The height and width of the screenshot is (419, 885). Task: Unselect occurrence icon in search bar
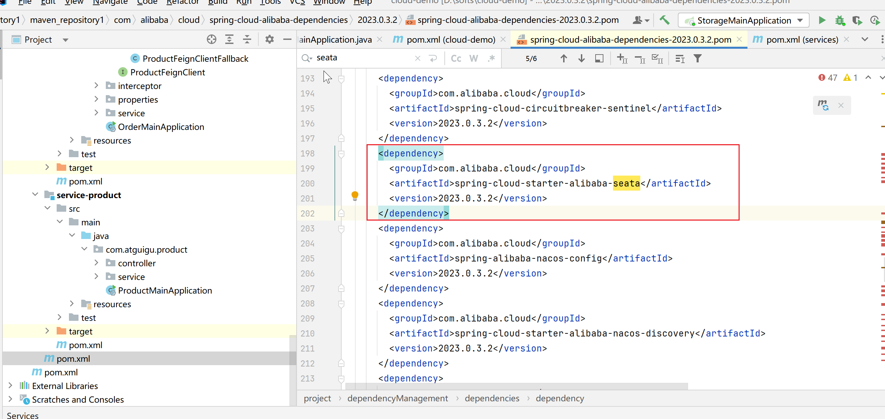[640, 59]
